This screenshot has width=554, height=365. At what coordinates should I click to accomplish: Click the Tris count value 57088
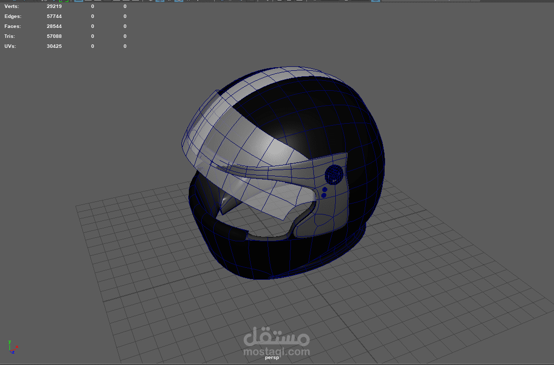pyautogui.click(x=54, y=36)
